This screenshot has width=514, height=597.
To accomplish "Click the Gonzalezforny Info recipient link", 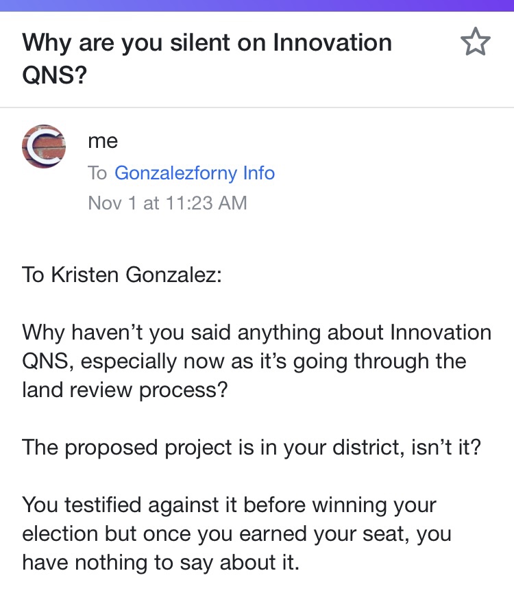I will coord(195,173).
